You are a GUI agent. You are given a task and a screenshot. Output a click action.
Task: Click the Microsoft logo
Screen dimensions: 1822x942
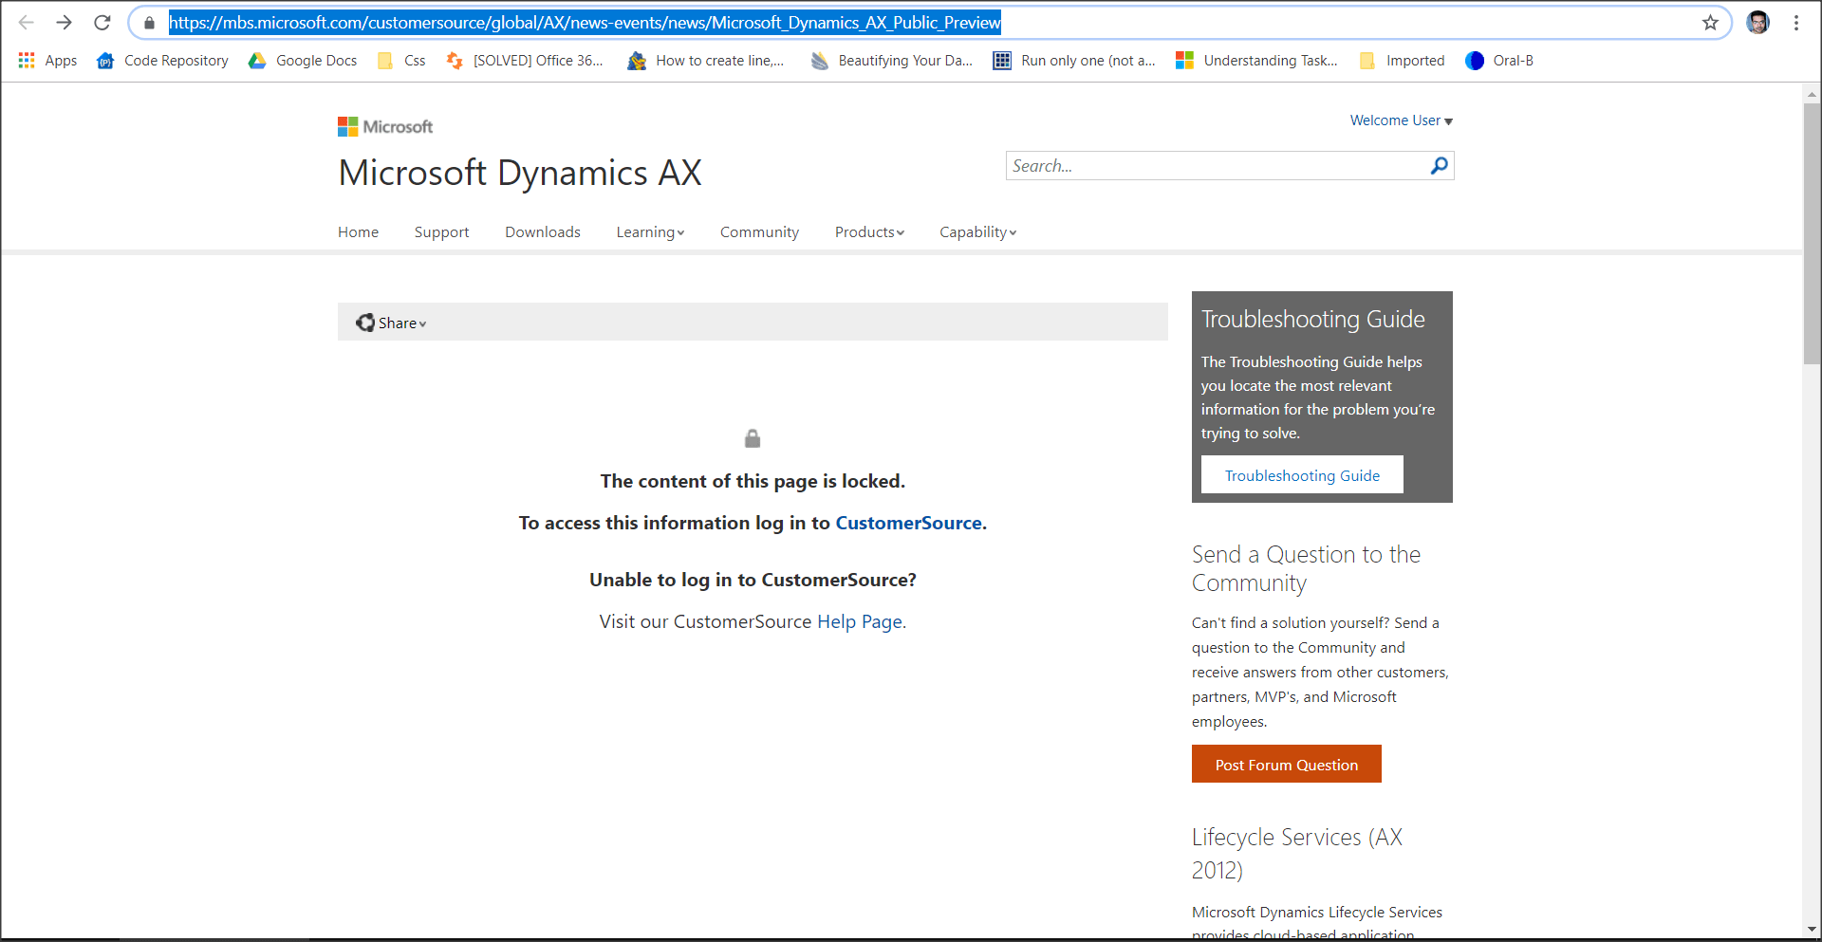[x=383, y=126]
